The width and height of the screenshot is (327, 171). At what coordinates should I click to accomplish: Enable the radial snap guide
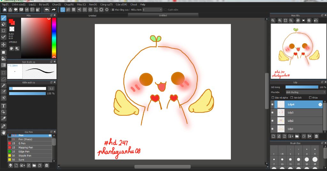click(85, 10)
